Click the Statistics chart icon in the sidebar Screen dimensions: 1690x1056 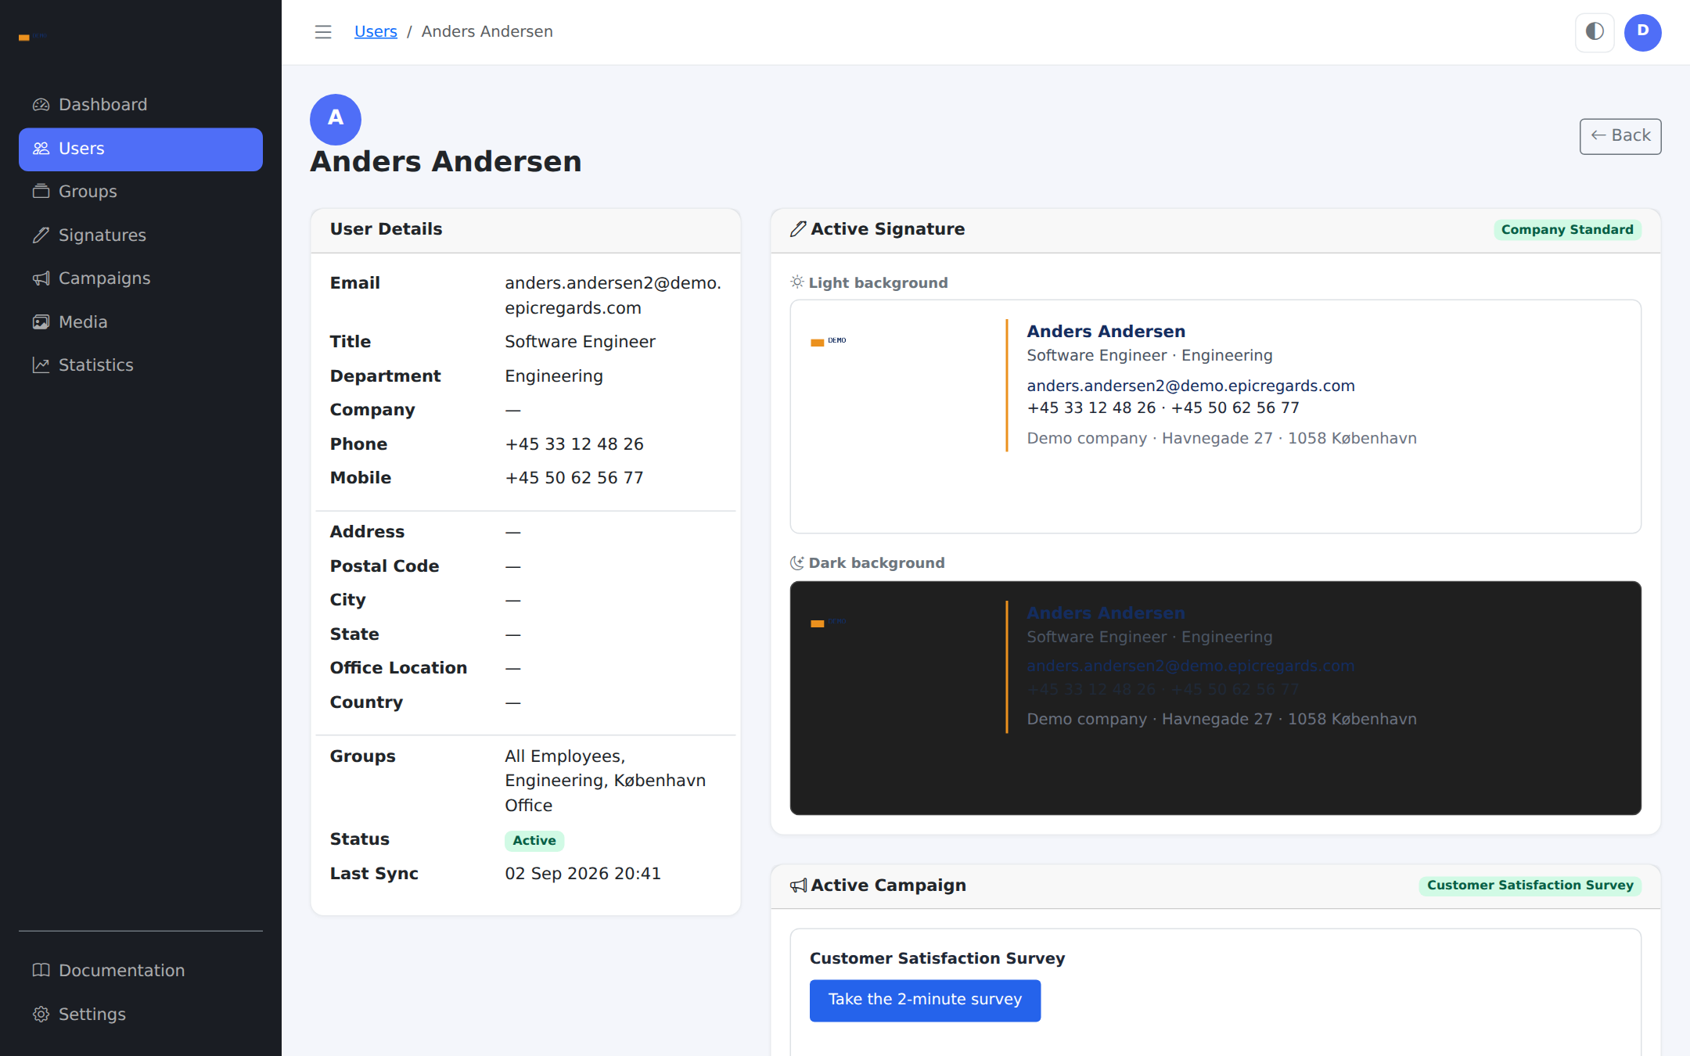(41, 365)
